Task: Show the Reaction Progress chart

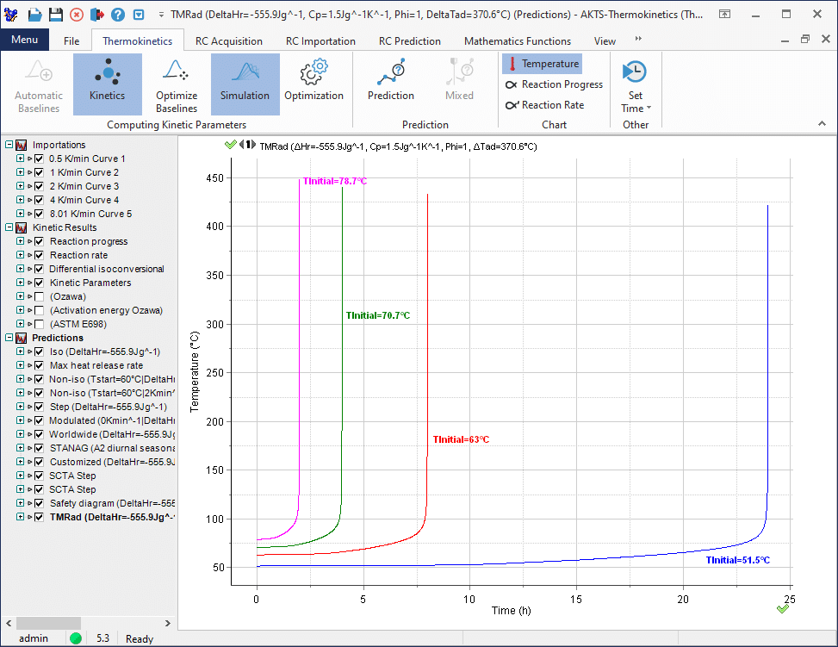Action: click(x=562, y=84)
